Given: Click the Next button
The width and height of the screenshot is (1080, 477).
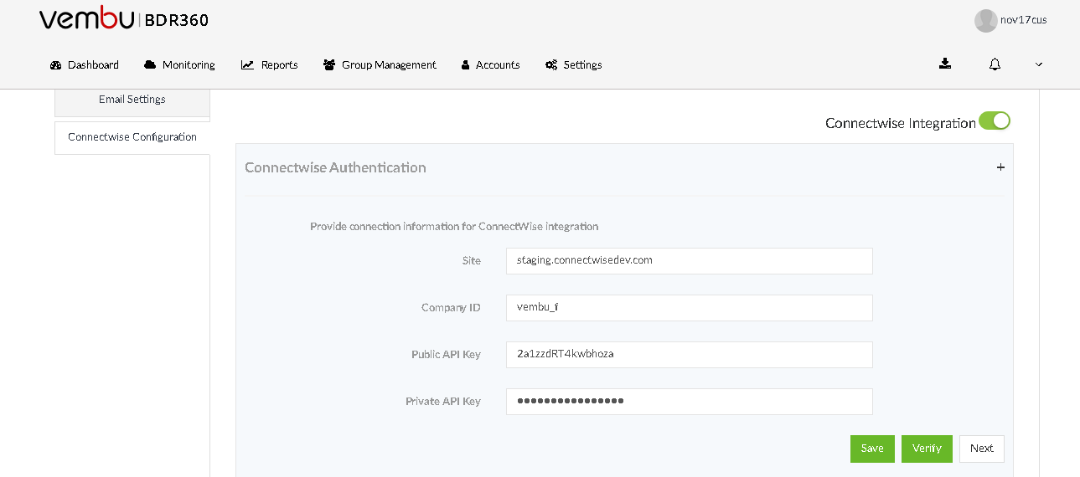Looking at the screenshot, I should tap(982, 449).
